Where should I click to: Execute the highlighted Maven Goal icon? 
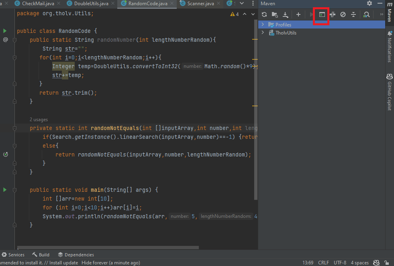321,14
